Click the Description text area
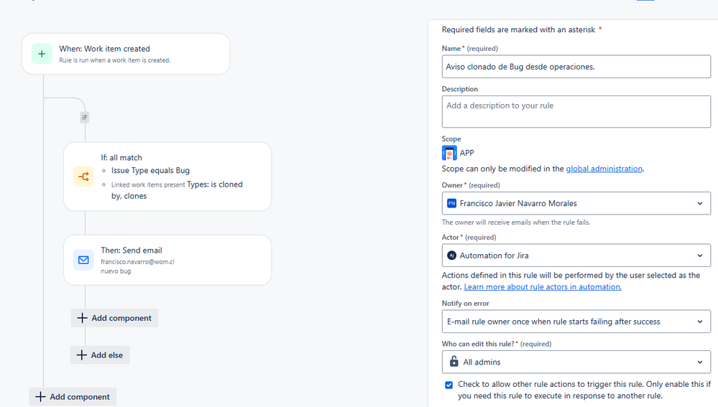 pyautogui.click(x=576, y=111)
